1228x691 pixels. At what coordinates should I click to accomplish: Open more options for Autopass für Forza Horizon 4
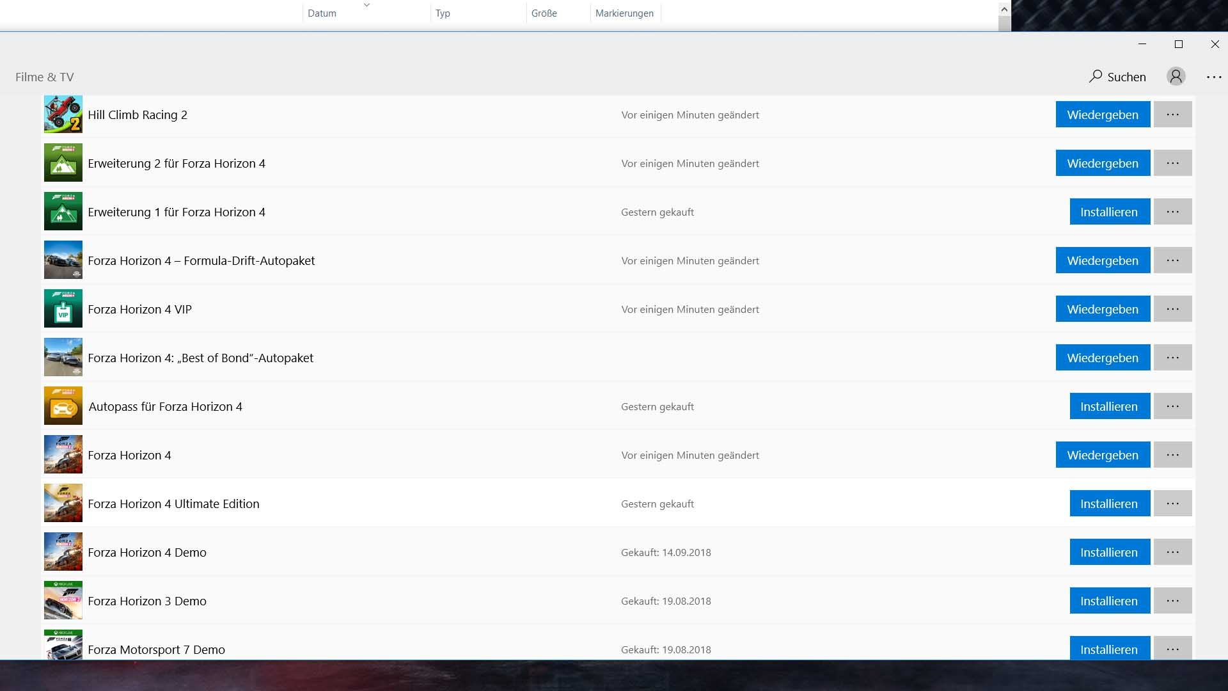coord(1172,406)
